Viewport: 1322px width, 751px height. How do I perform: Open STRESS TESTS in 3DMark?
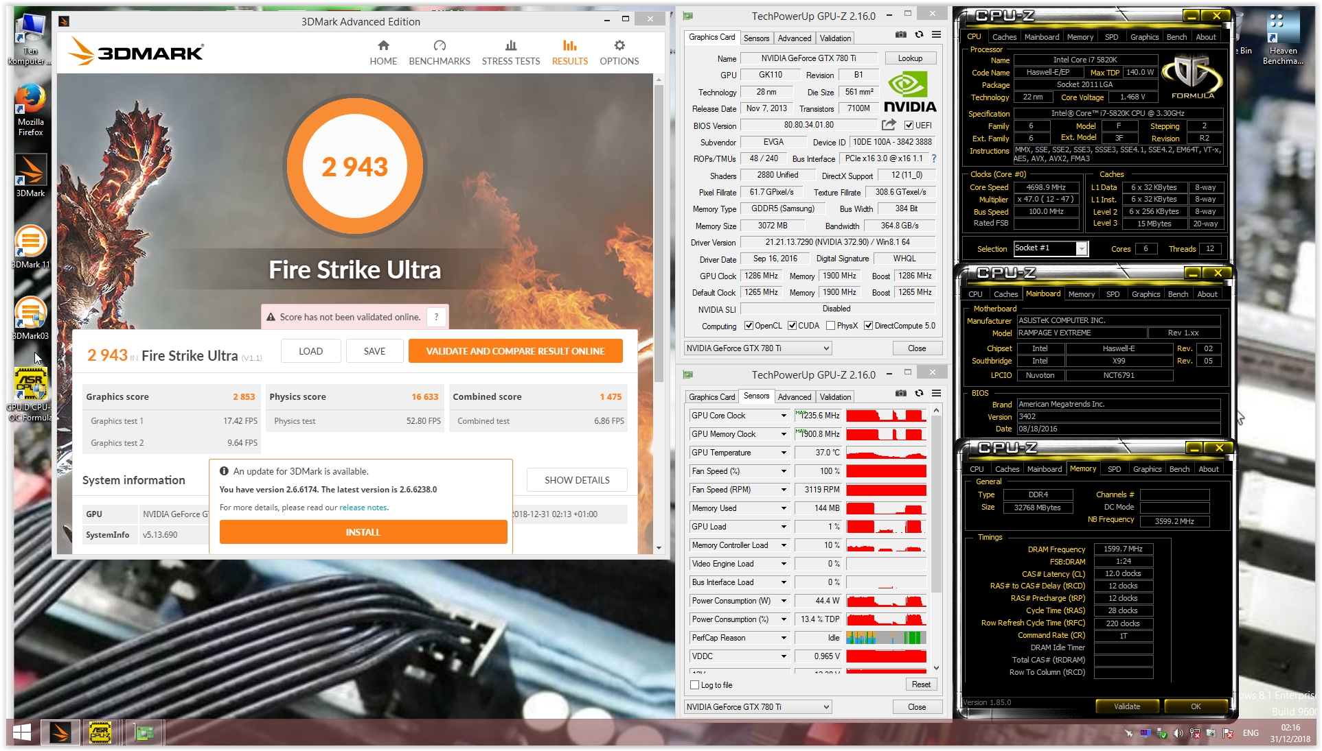[511, 53]
